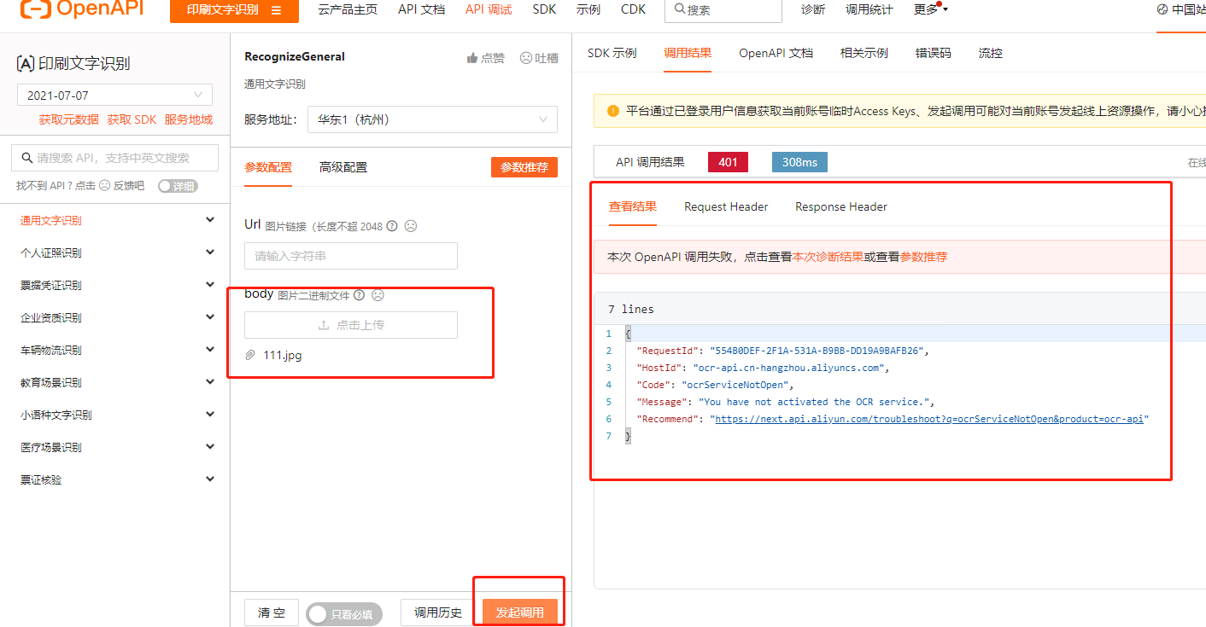Viewport: 1206px width, 627px height.
Task: Switch to the SDK 示例 tab
Action: (612, 53)
